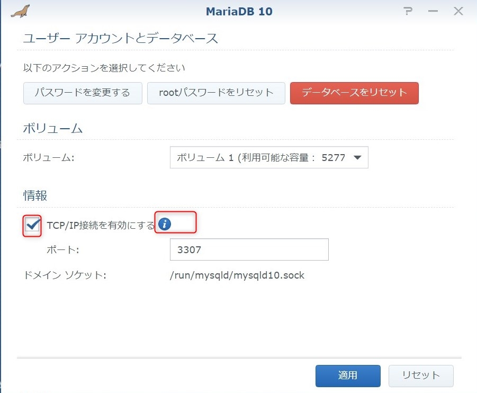This screenshot has width=477, height=393.
Task: Click the リセット button at the bottom
Action: (x=421, y=376)
